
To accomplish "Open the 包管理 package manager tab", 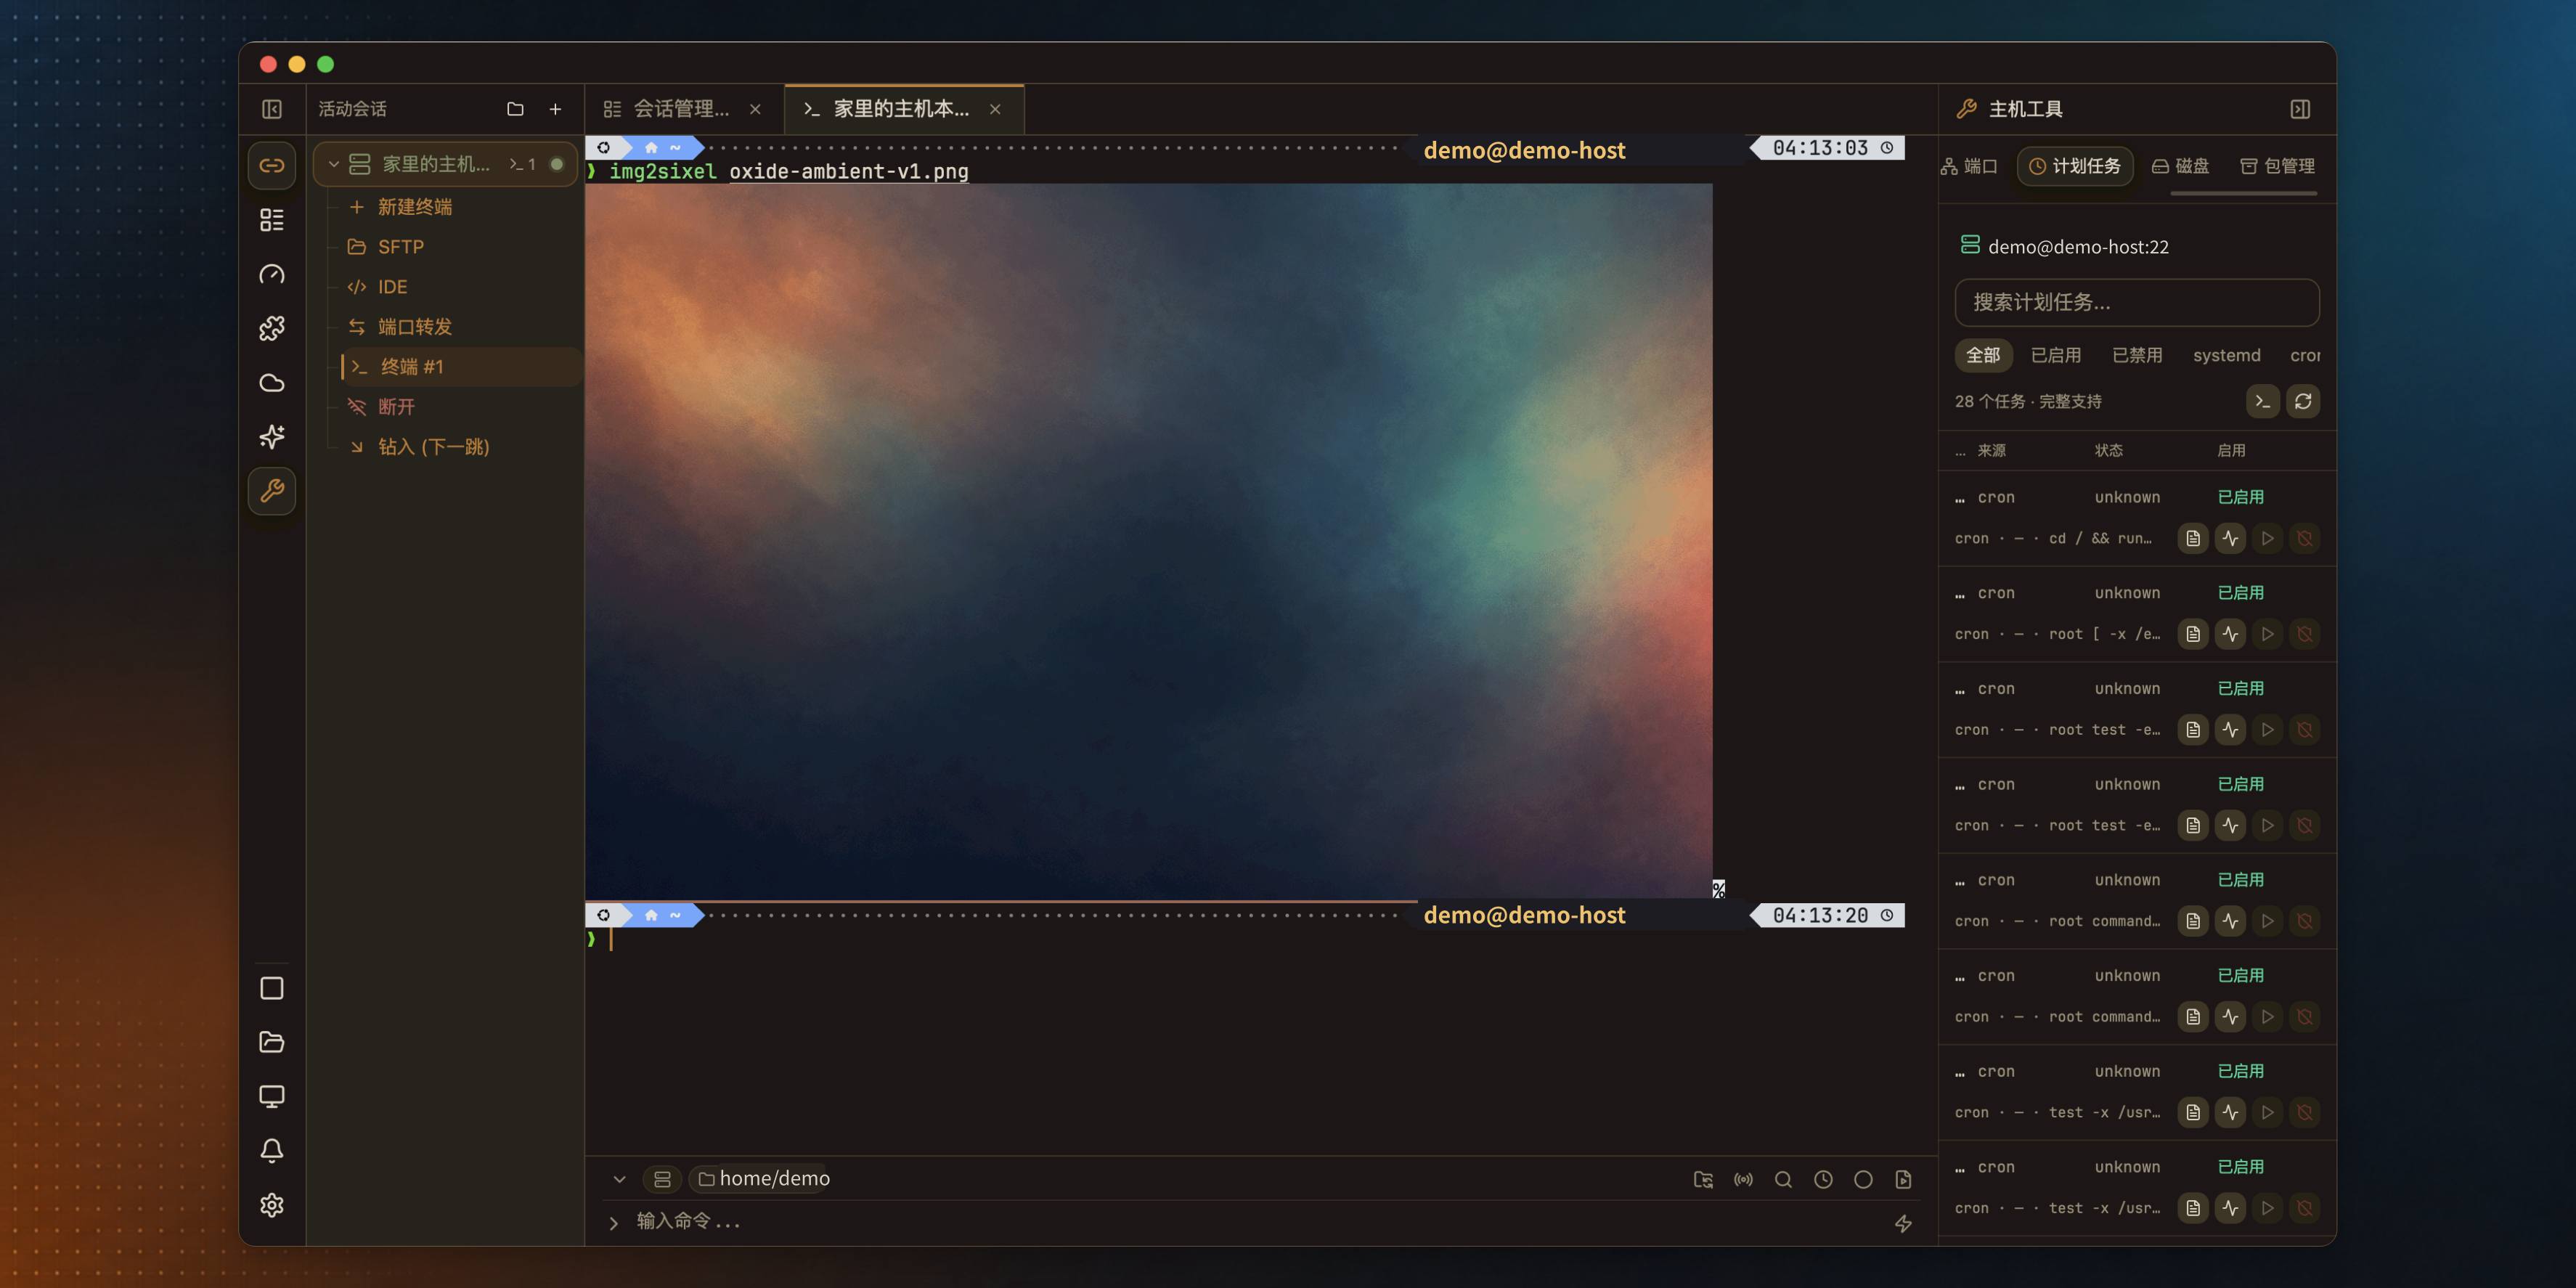I will (x=2277, y=166).
